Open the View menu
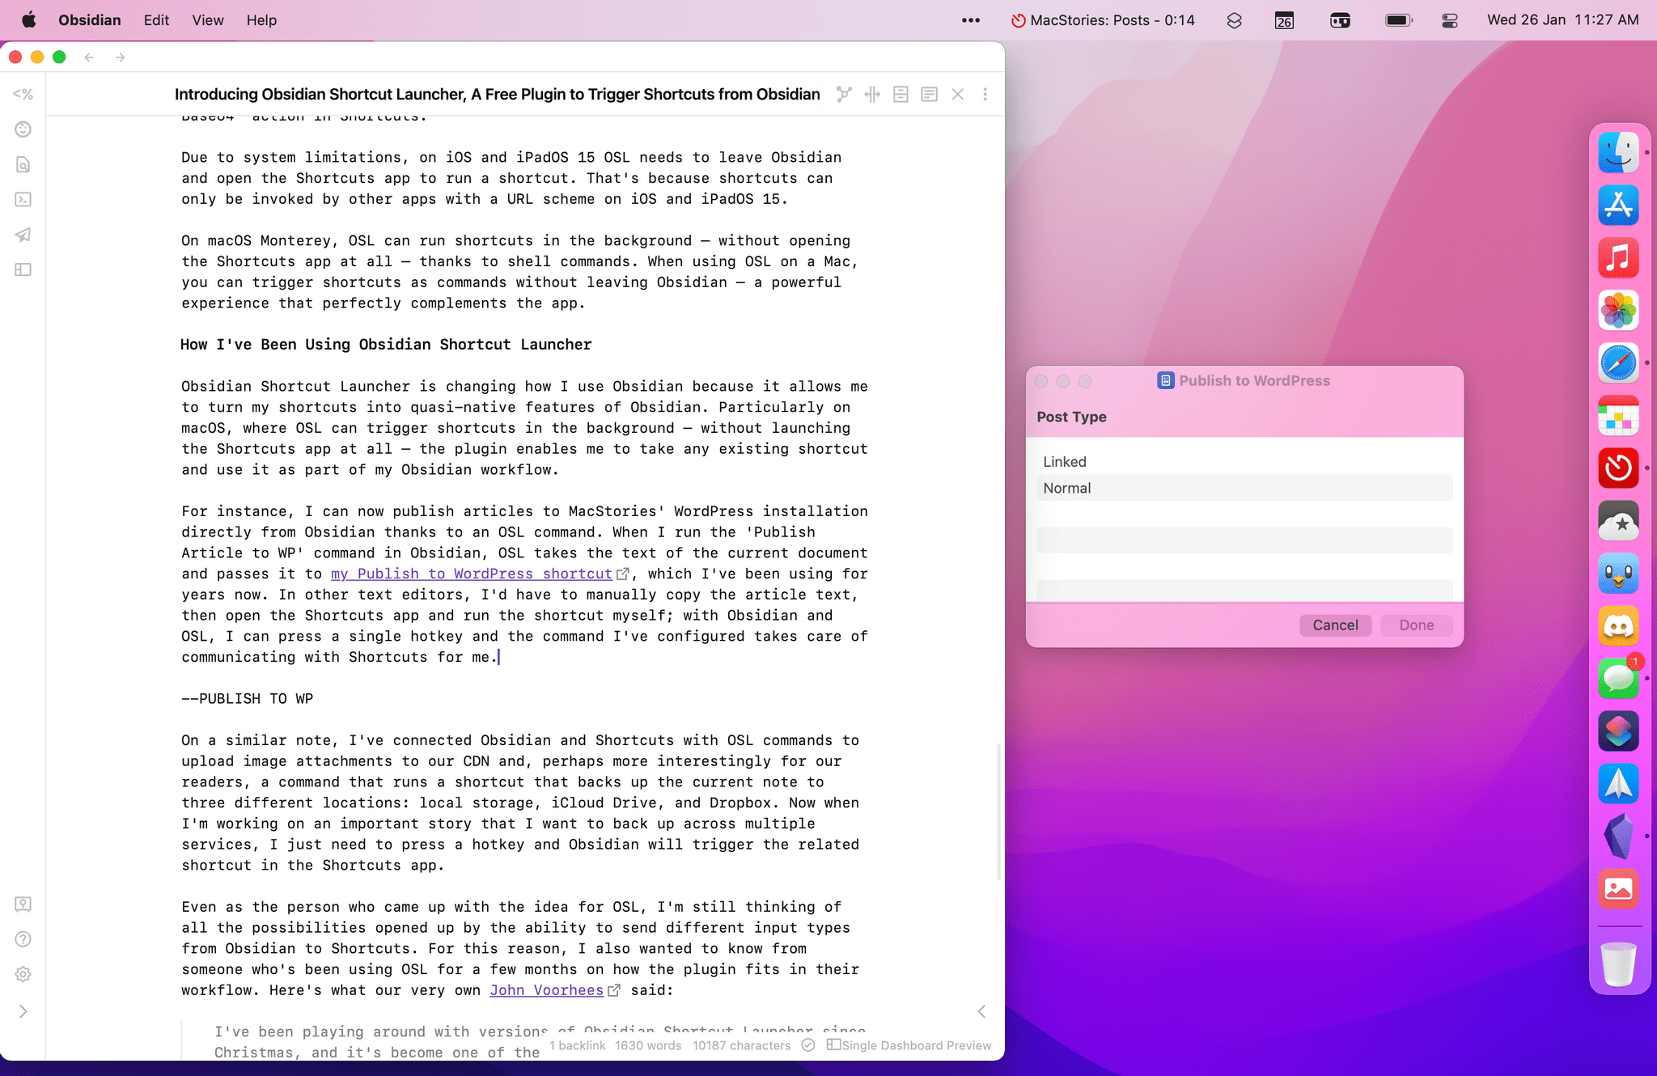 coord(207,20)
